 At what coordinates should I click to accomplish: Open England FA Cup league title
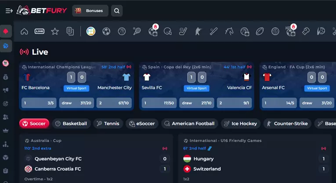296,67
